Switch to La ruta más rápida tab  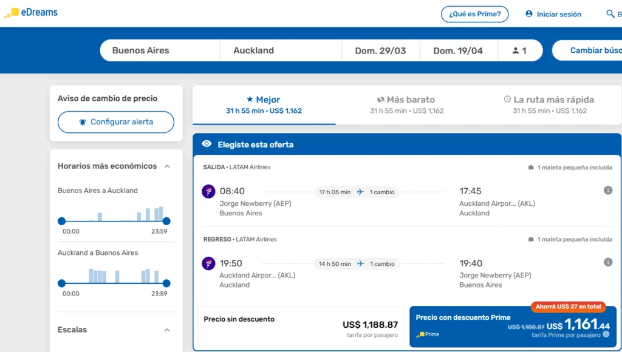(549, 104)
